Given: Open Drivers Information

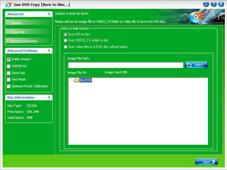Looking at the screenshot, I should tap(28, 41).
